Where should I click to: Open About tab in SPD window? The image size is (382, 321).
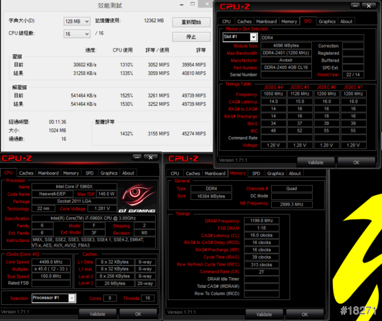click(346, 22)
